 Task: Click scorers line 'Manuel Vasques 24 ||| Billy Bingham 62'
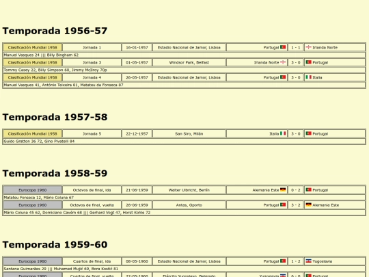pos(184,55)
